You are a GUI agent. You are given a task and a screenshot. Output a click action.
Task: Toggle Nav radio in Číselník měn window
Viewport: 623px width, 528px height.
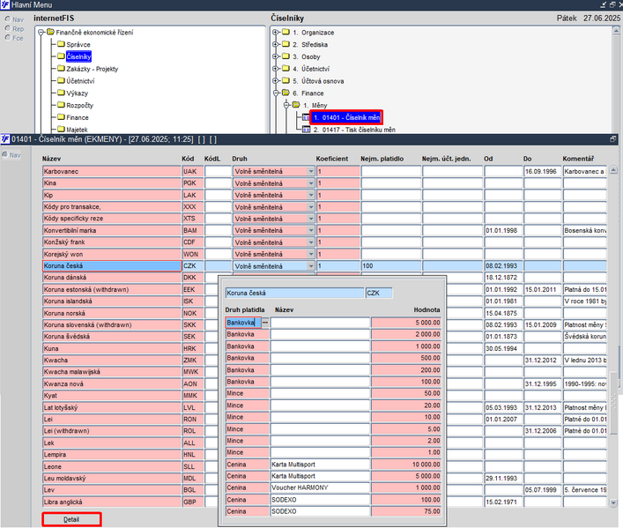coord(4,154)
